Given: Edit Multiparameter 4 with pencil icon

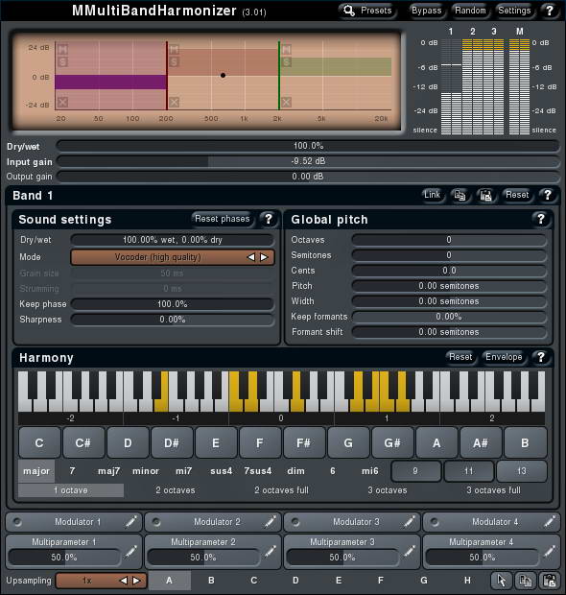Looking at the screenshot, I should 549,552.
